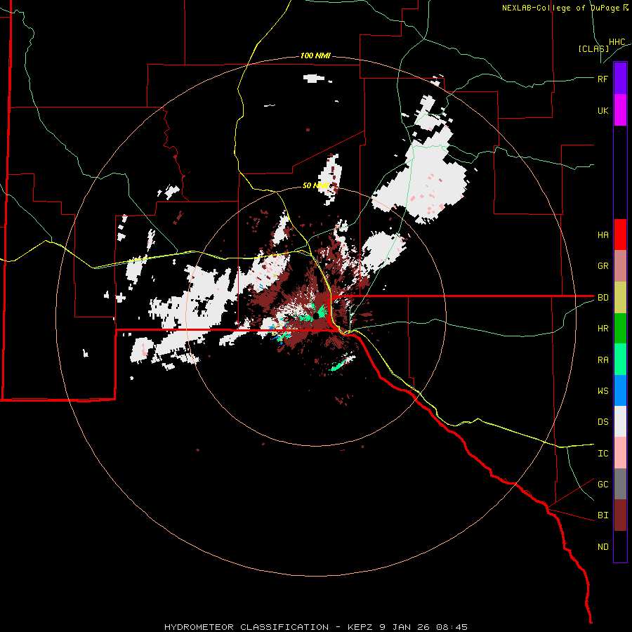Viewport: 632px width, 632px height.
Task: Click the WS blue legend color swatch
Action: click(620, 390)
